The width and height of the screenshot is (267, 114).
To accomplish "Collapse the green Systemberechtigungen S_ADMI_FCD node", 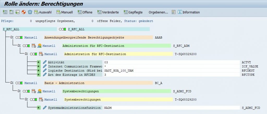I will tap(19, 91).
